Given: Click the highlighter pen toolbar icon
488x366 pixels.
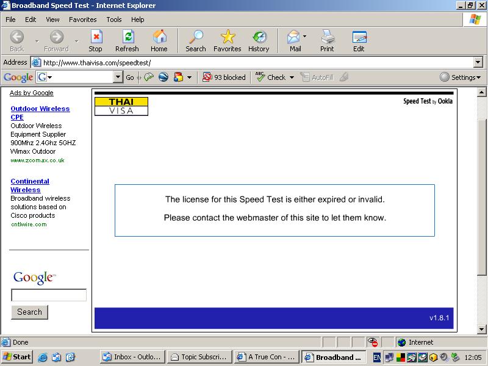Looking at the screenshot, I should coord(344,77).
